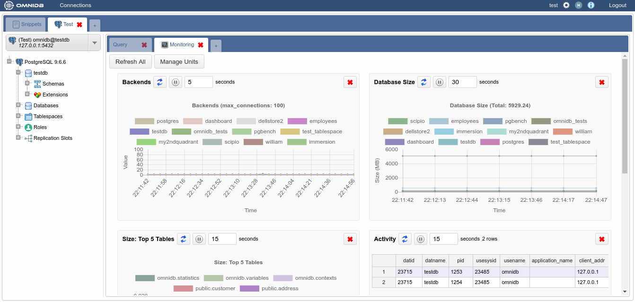Screen dimensions: 635x302
Task: Click the scipio color swatch in Database Size legend
Action: coord(397,121)
